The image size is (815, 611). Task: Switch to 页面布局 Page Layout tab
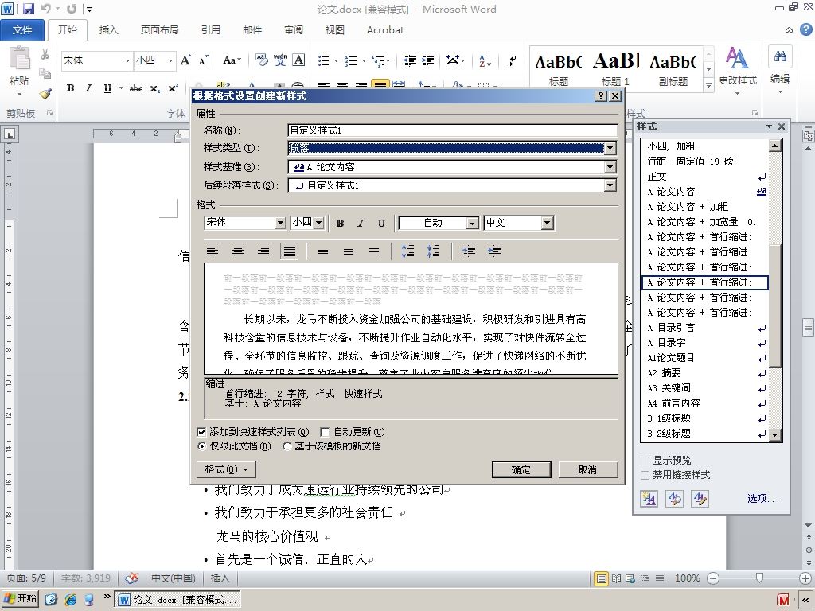point(159,30)
